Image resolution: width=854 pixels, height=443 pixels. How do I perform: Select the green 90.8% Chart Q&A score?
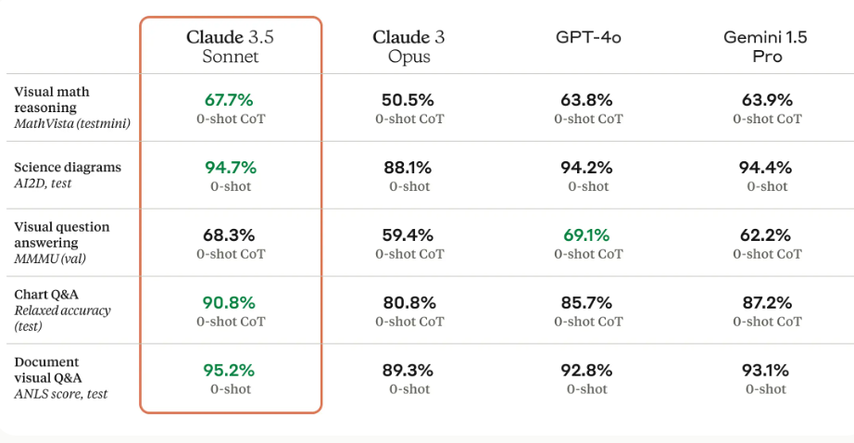tap(230, 303)
